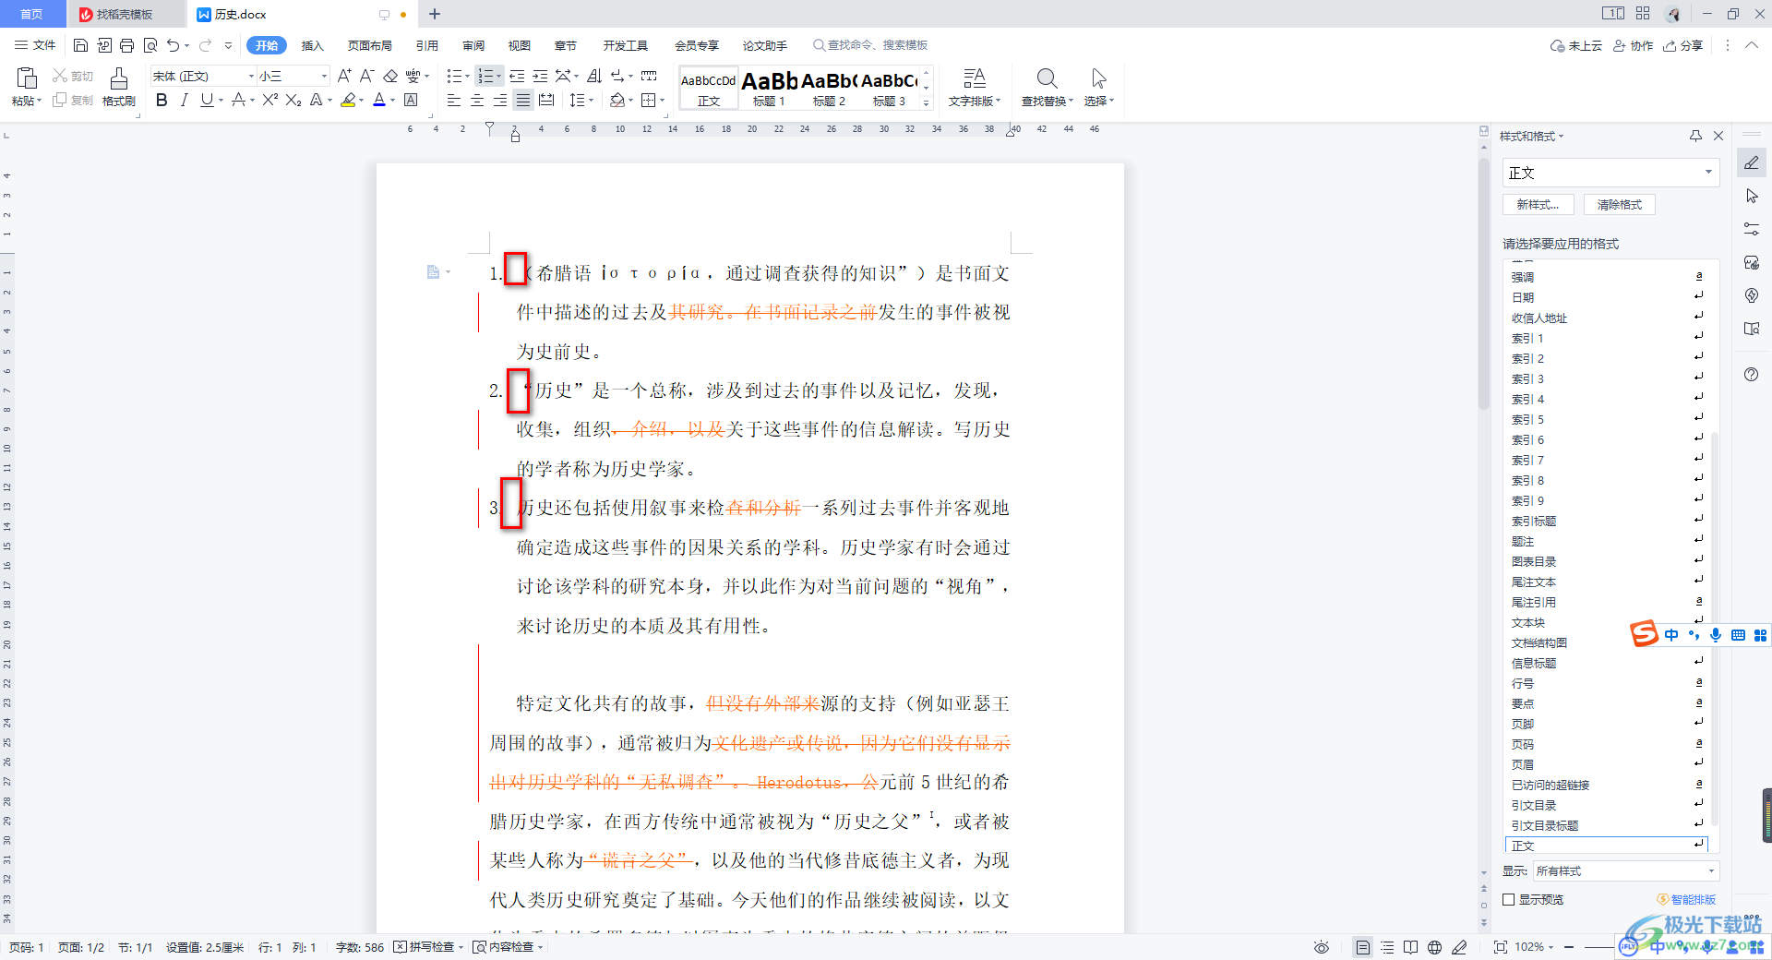The image size is (1772, 960).
Task: Click the Eye Protection mode icon
Action: pos(1322,947)
